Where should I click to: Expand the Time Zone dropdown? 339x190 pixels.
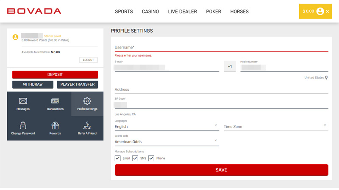pyautogui.click(x=276, y=127)
